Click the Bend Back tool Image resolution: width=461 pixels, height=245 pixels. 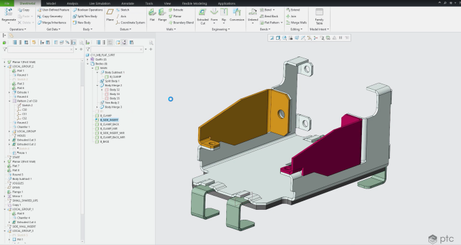tap(269, 17)
